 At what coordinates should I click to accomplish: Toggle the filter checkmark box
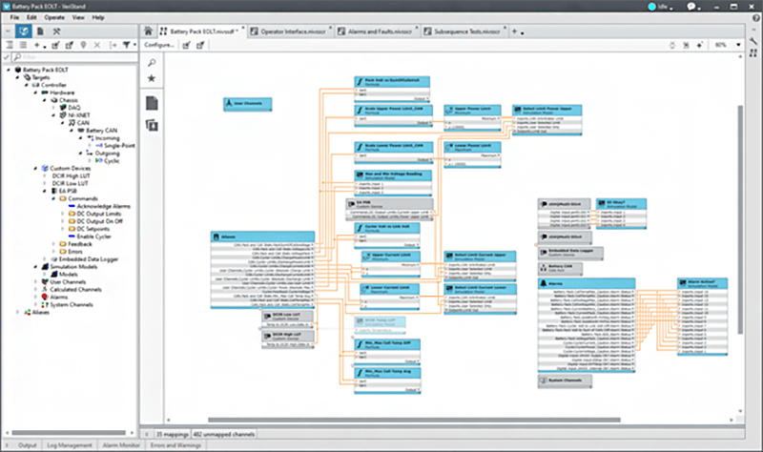(x=7, y=57)
